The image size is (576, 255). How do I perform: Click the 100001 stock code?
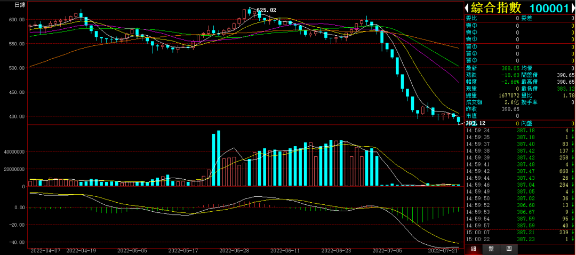[548, 8]
